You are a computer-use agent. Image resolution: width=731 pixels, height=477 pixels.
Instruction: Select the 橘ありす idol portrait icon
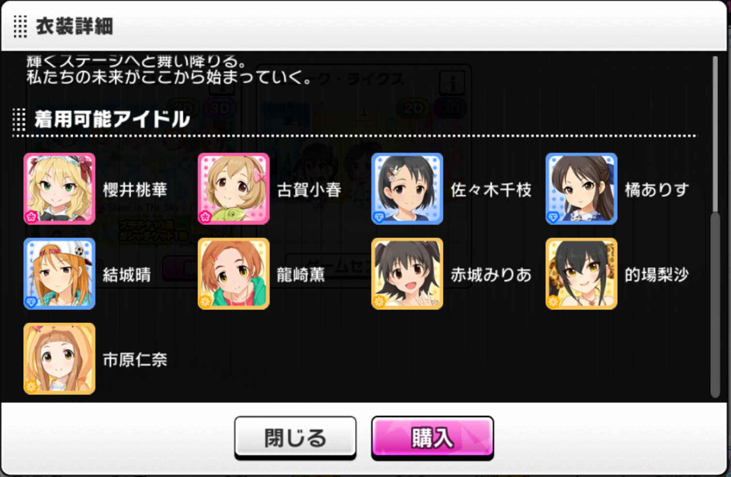(x=581, y=189)
